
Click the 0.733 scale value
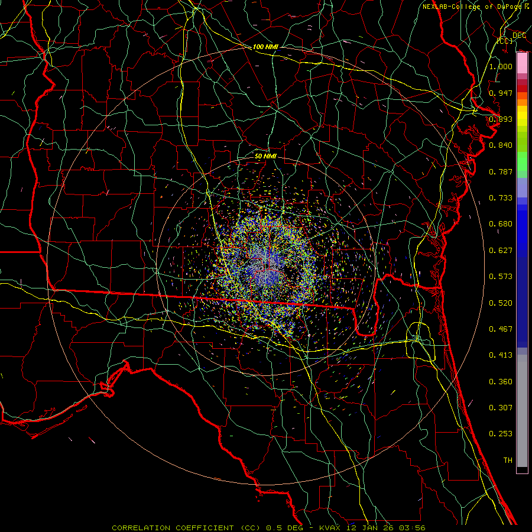[501, 198]
